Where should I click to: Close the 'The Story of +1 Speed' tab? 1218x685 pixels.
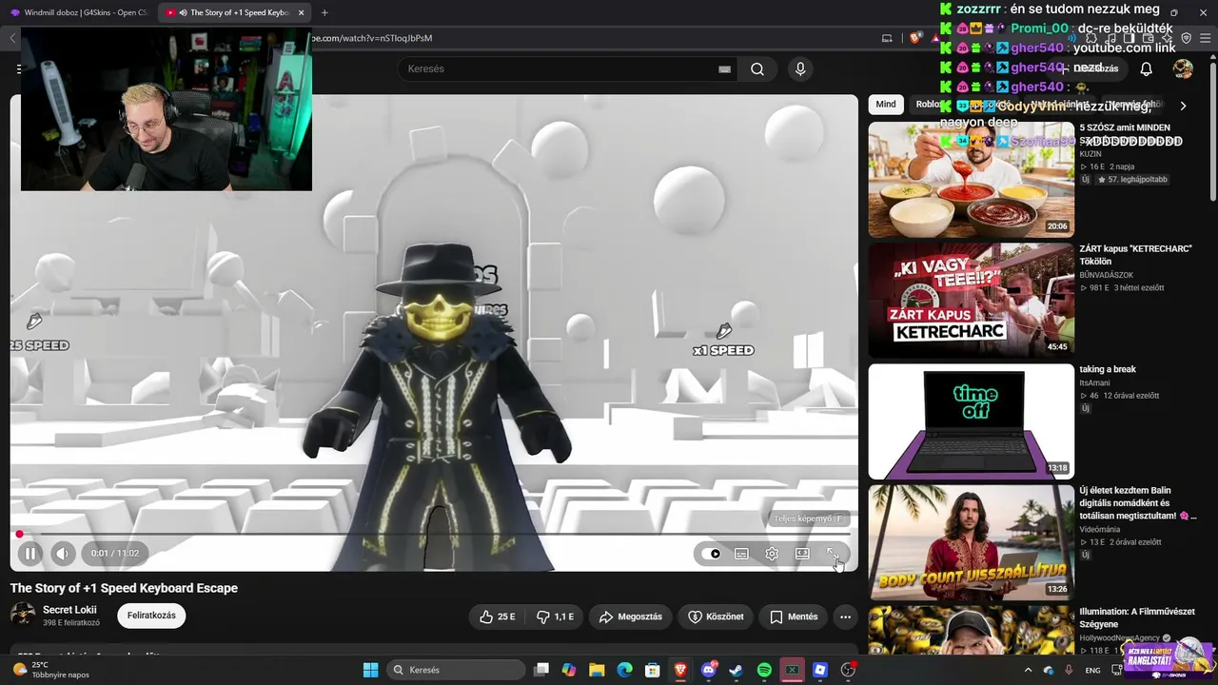pyautogui.click(x=302, y=12)
